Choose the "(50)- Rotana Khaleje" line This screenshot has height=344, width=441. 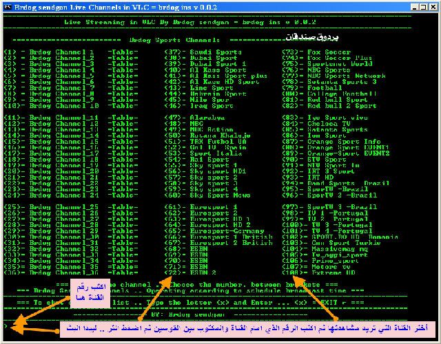tap(207, 136)
